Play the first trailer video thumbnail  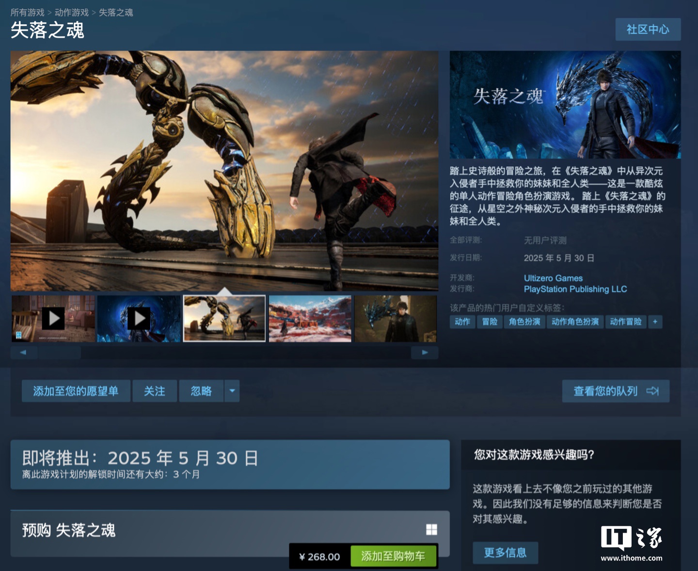[x=53, y=319]
